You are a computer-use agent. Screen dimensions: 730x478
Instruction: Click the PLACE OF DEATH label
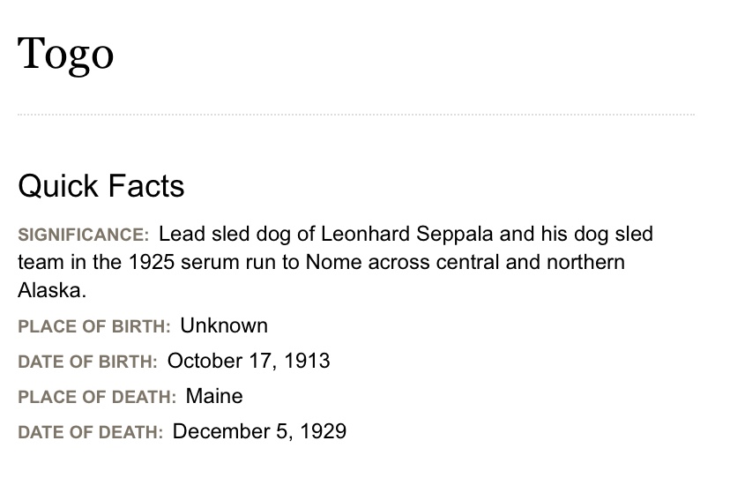click(97, 397)
